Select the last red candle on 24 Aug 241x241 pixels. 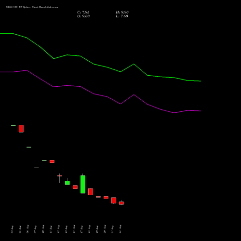tap(121, 203)
